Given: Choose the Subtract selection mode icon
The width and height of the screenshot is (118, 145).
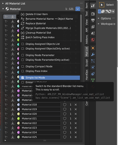Looking at the screenshot, I should click(x=106, y=11).
